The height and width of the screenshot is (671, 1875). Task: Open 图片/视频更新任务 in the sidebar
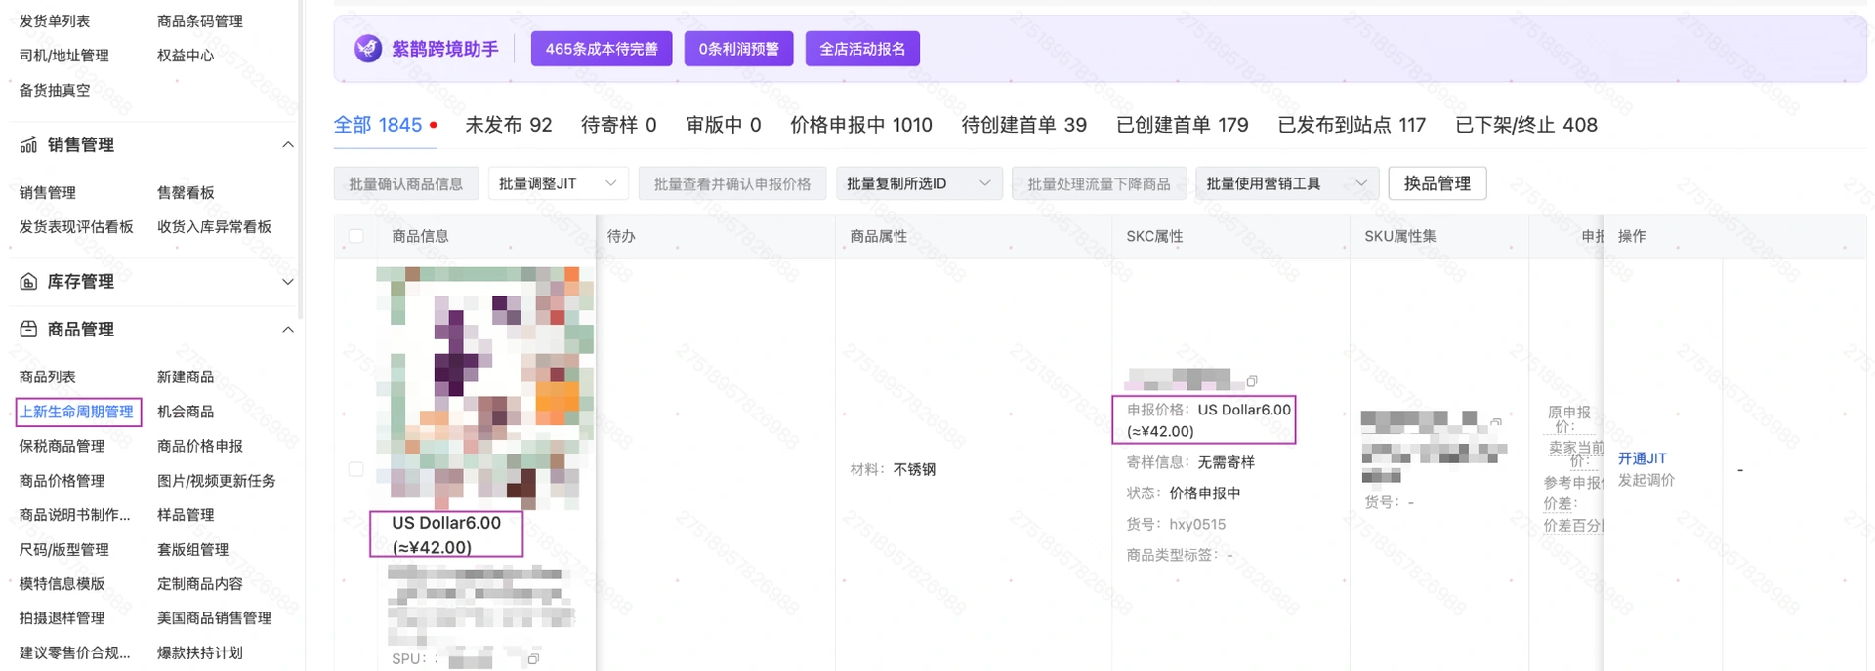tap(217, 481)
